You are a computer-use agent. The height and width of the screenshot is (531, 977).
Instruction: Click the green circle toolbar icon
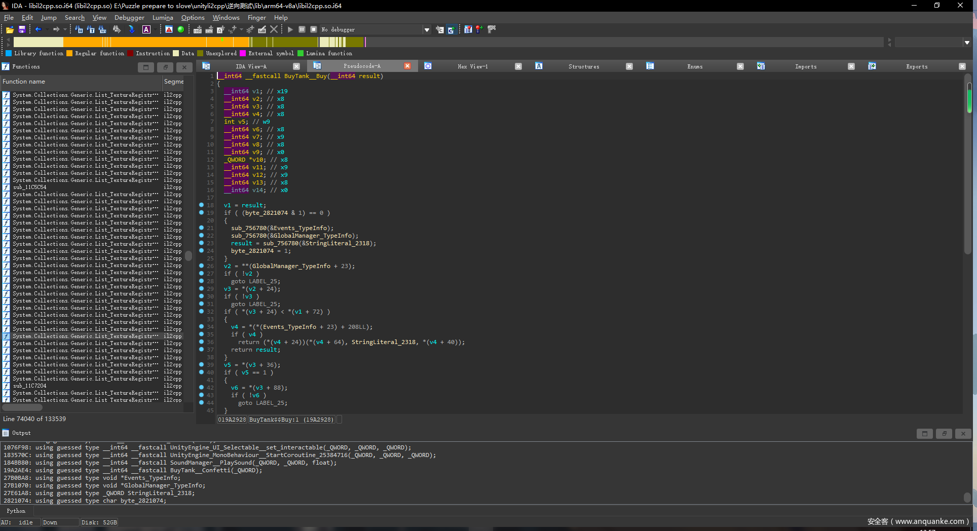tap(181, 29)
